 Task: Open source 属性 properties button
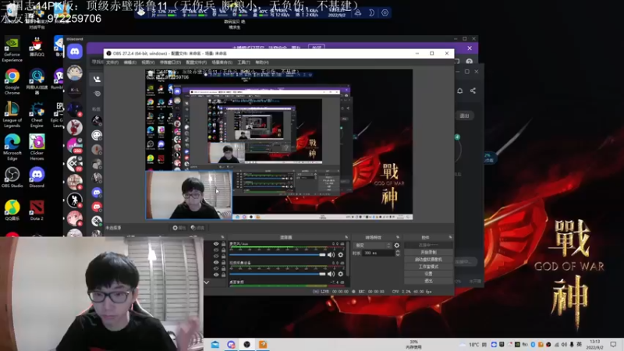pyautogui.click(x=179, y=228)
